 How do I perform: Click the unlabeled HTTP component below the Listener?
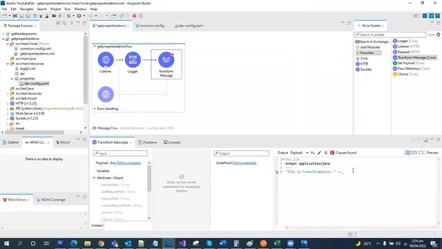[106, 94]
